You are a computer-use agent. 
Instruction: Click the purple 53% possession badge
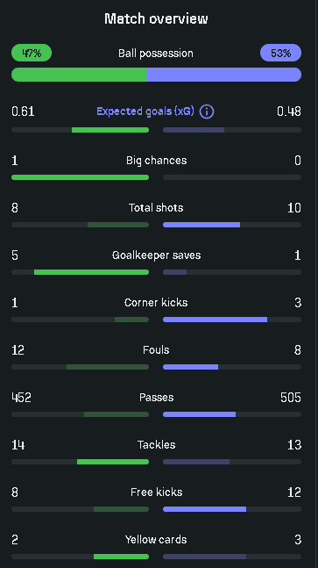281,53
